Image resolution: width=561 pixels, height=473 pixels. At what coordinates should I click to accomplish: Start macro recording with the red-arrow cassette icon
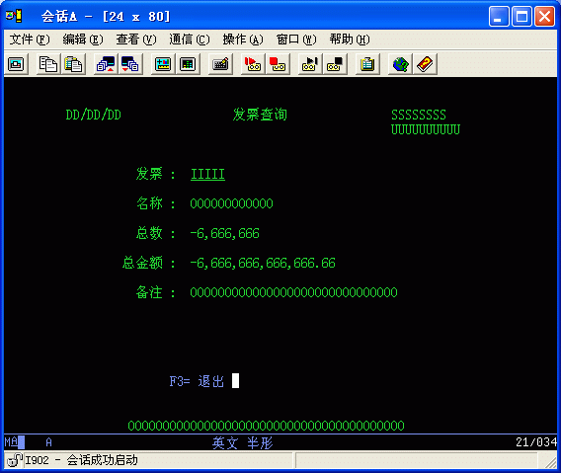click(x=253, y=64)
